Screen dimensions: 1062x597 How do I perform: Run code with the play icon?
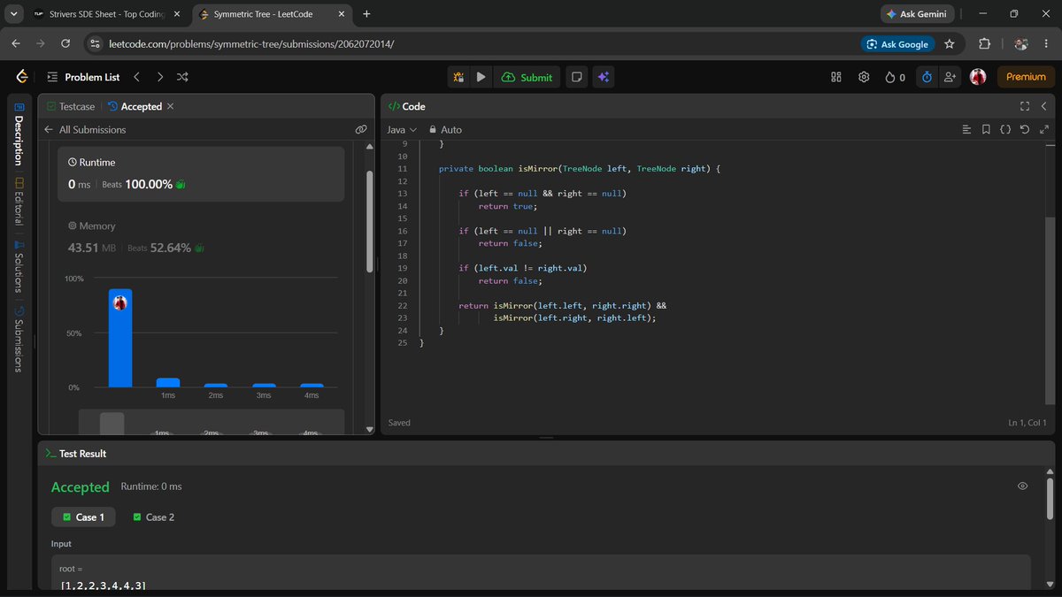coord(481,77)
